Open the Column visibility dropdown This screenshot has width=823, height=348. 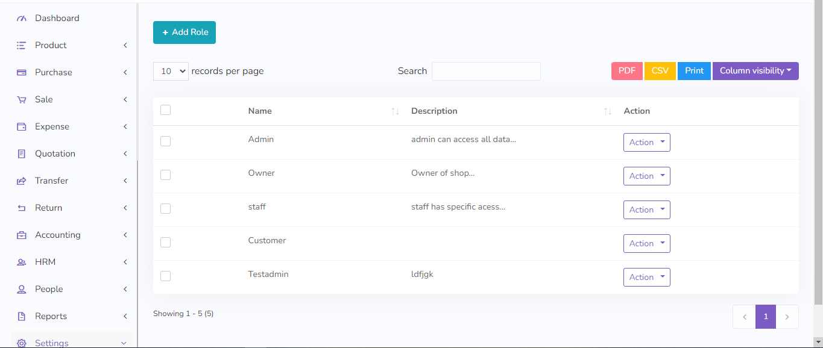pos(755,70)
